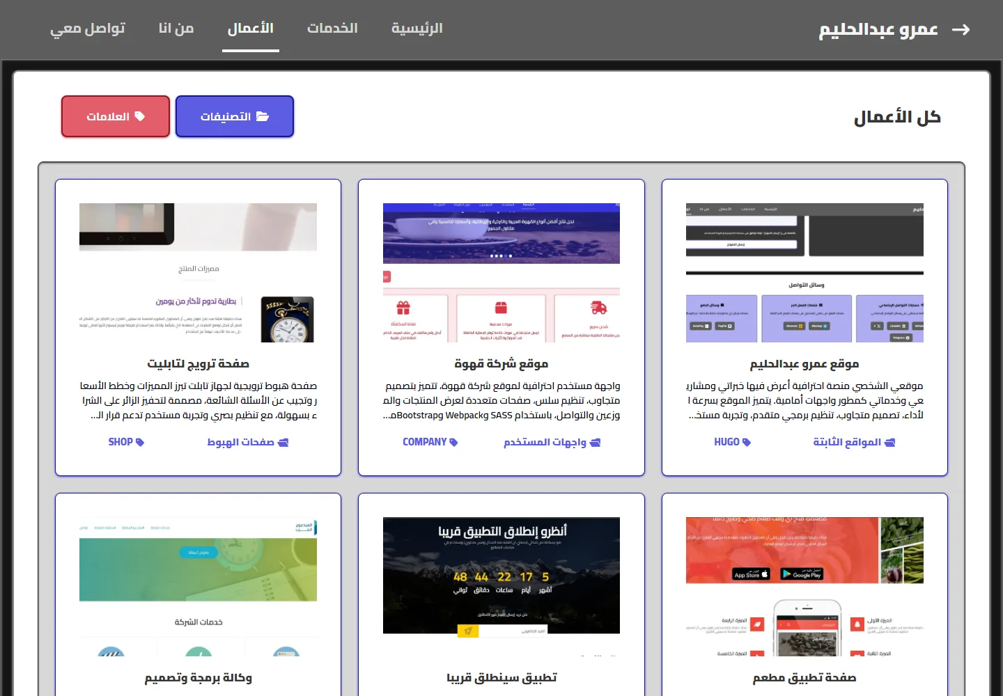
Task: Select the الأعمال navigation tab
Action: point(251,29)
